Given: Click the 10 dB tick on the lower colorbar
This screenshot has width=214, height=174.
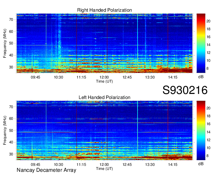Looking at the screenshot, I should click(208, 148).
